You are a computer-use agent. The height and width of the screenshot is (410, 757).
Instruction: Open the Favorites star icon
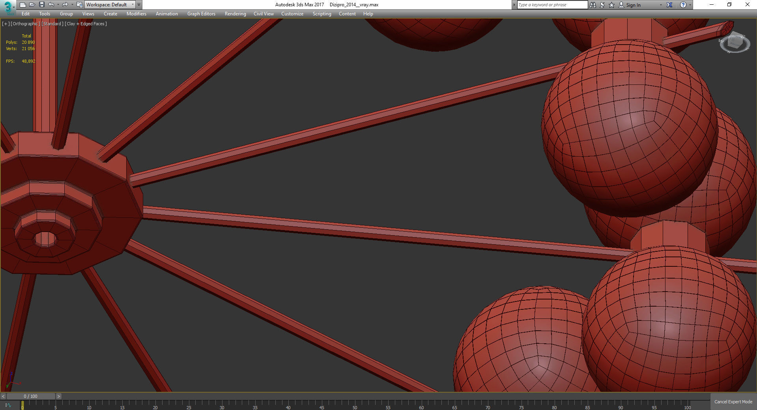tap(612, 5)
